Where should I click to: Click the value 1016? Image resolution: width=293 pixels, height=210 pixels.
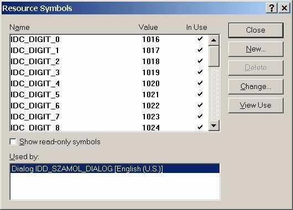(151, 39)
